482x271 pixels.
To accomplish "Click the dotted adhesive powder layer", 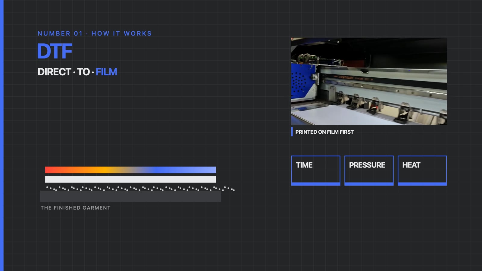I will tap(140, 189).
